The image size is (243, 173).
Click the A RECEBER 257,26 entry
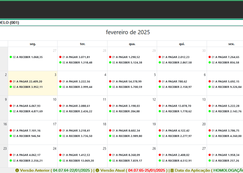224,161
